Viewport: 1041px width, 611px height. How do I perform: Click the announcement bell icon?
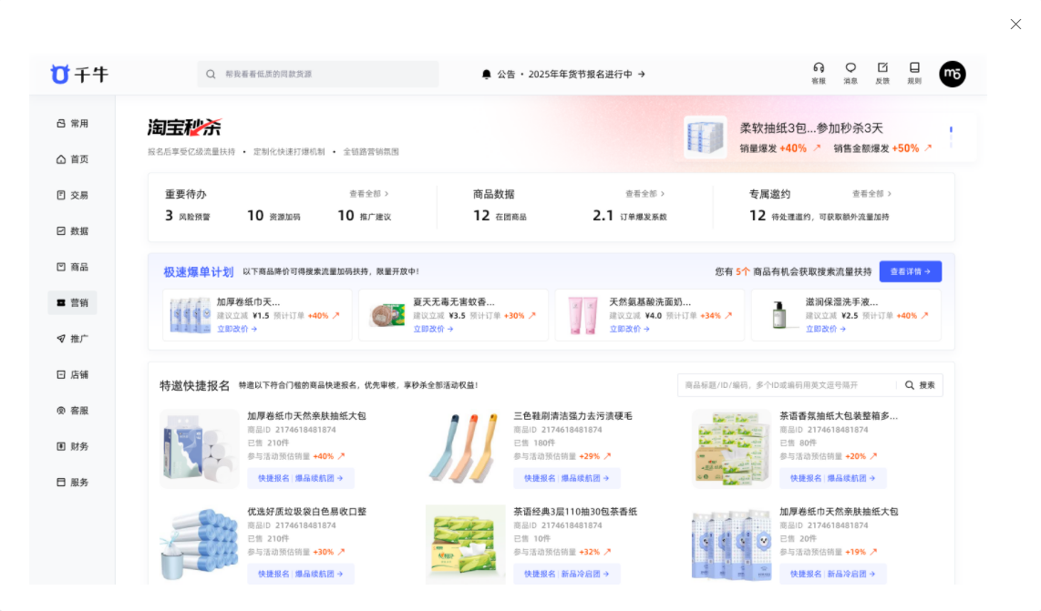tap(486, 75)
